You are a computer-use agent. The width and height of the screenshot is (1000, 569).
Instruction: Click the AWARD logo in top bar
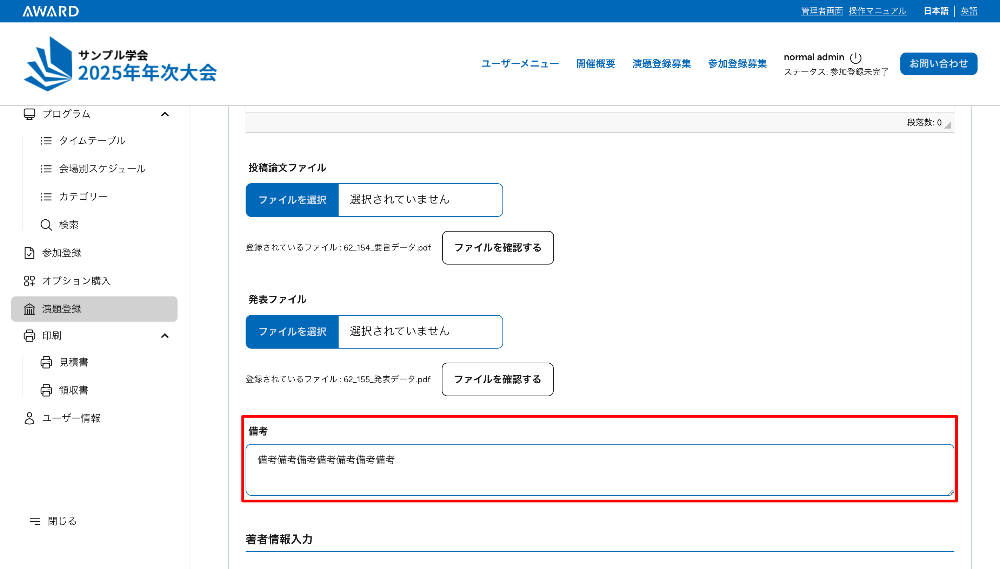[51, 11]
